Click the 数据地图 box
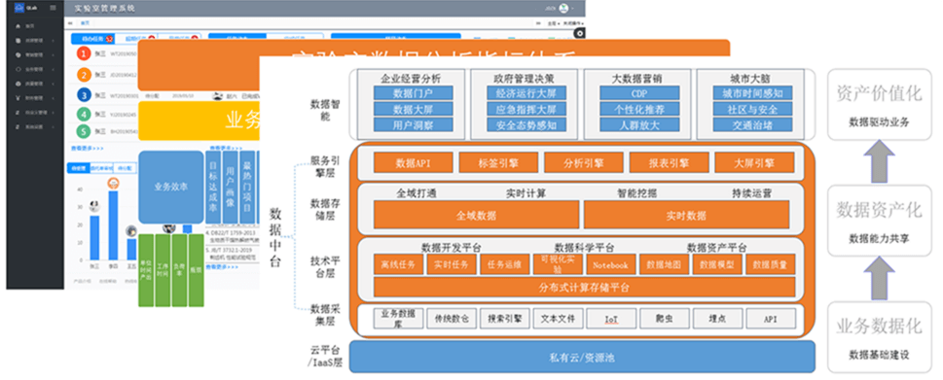The height and width of the screenshot is (380, 943). [664, 264]
